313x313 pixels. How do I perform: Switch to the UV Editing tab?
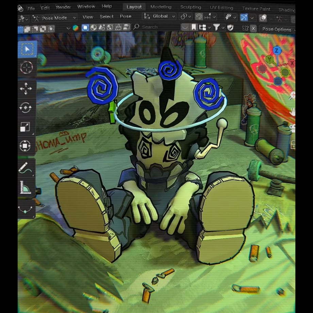[x=221, y=8]
